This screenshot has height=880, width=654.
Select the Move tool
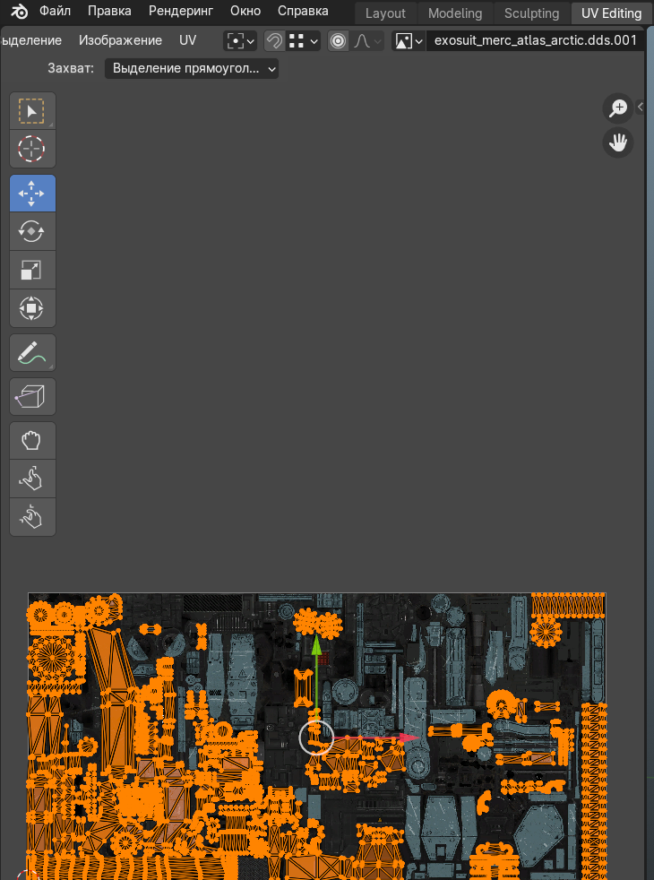pos(32,193)
